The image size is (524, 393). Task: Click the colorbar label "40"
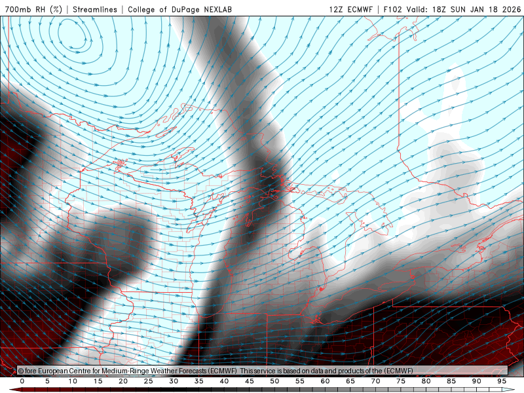tap(224, 381)
